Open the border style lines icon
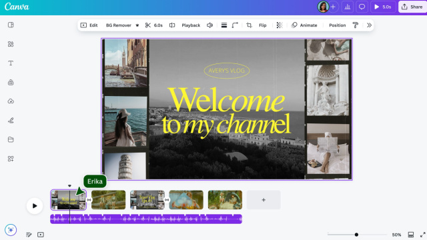 coord(224,25)
